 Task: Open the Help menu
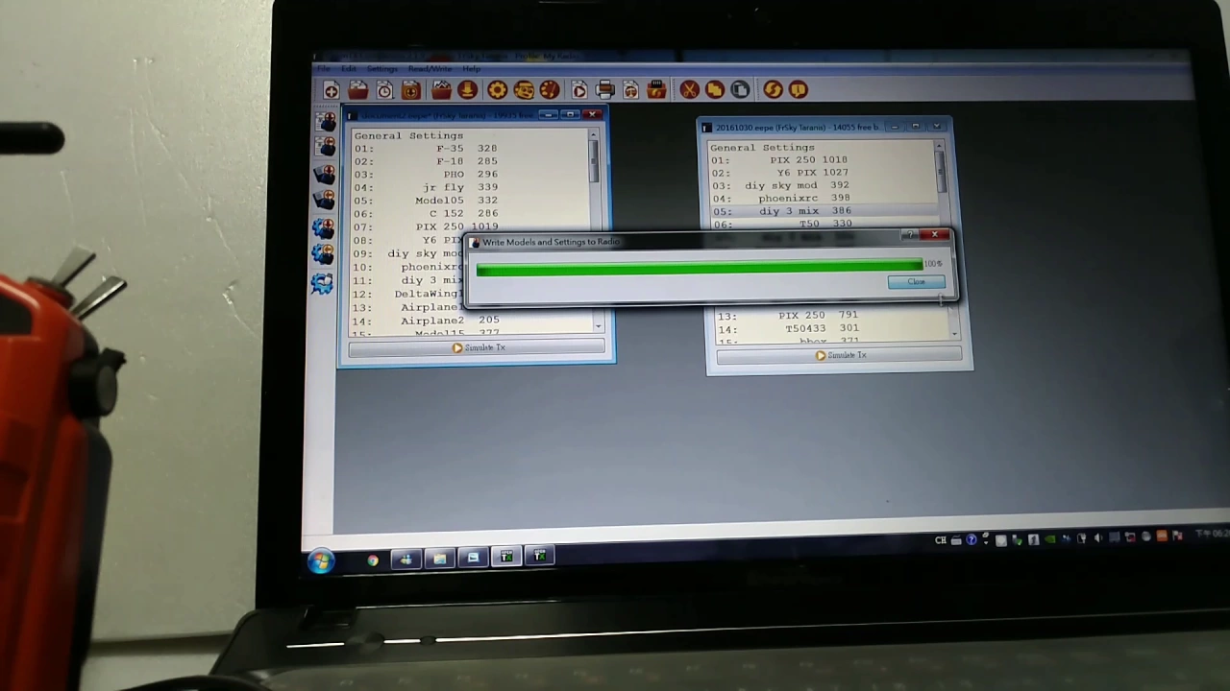[x=471, y=69]
